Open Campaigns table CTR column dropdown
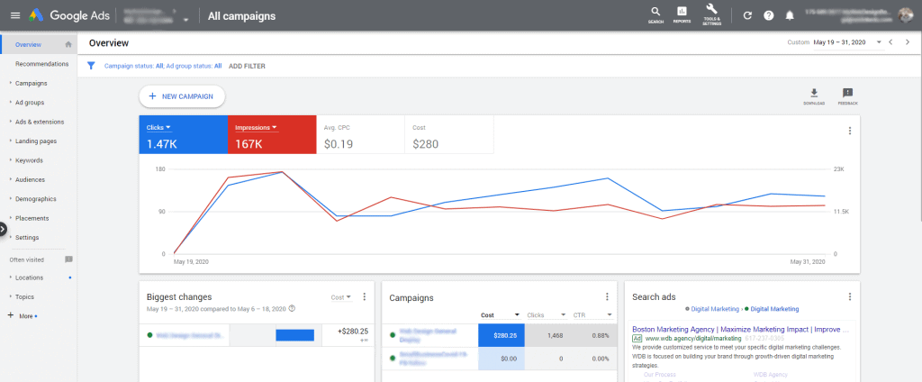Screen dimensions: 922x382 click(x=610, y=315)
